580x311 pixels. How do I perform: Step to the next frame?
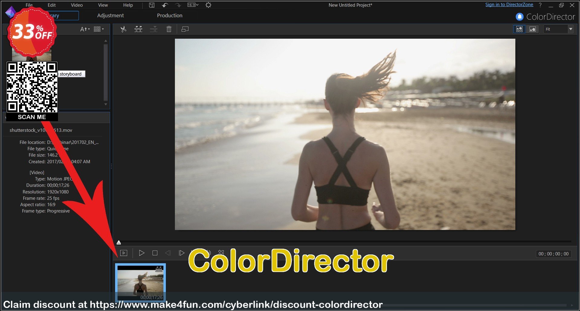182,253
